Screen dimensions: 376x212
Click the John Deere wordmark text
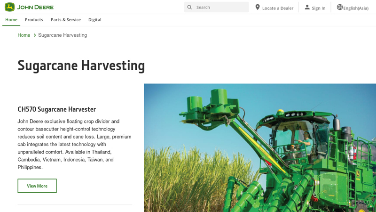(35, 7)
